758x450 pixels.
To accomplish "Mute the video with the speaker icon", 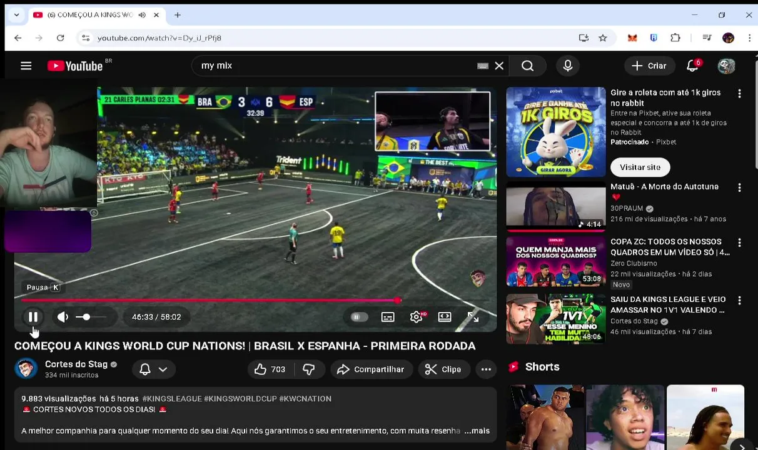I will point(63,317).
